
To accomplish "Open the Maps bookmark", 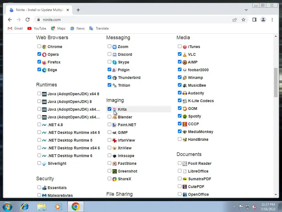I will 58,28.
